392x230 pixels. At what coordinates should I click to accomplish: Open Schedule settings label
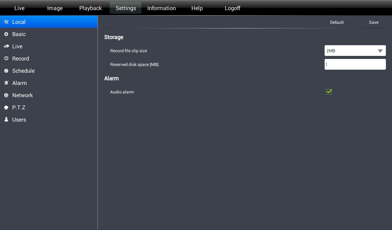[x=23, y=71]
